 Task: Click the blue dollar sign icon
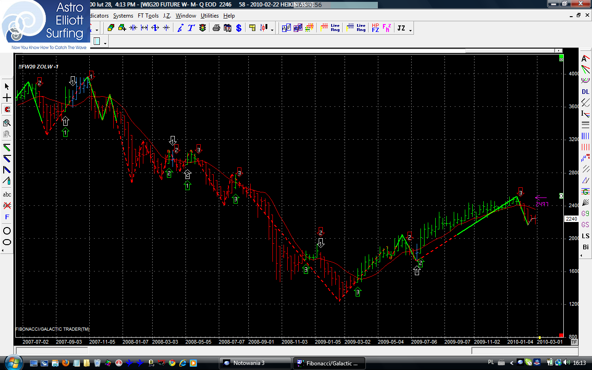tap(239, 28)
